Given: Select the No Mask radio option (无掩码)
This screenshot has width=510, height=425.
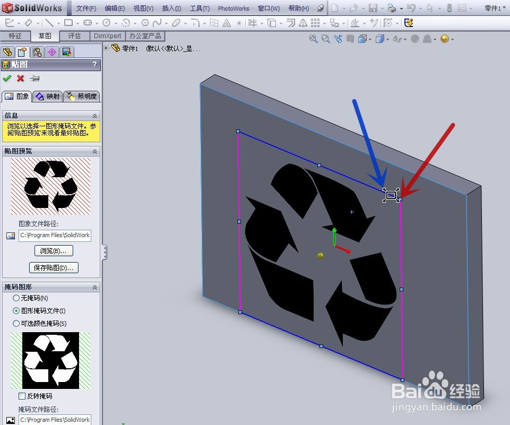Looking at the screenshot, I should pyautogui.click(x=16, y=298).
